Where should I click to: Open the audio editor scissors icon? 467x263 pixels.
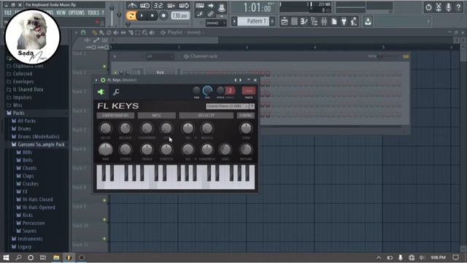click(439, 7)
